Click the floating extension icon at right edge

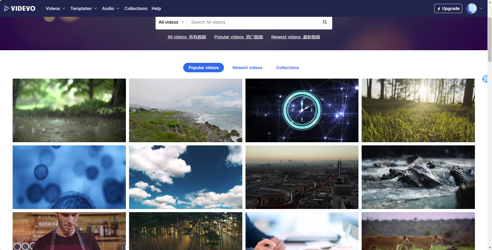[485, 79]
